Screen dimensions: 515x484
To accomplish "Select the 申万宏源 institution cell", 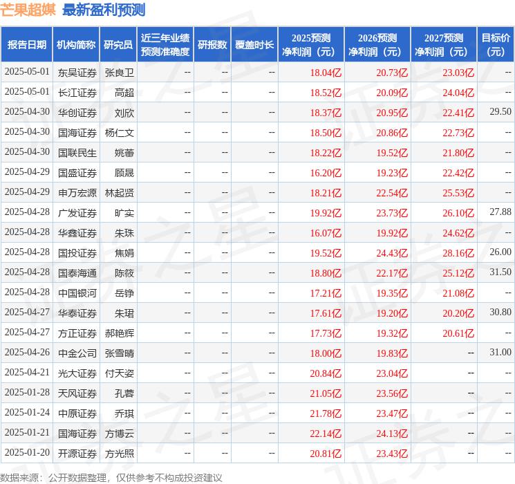I will click(x=77, y=193).
